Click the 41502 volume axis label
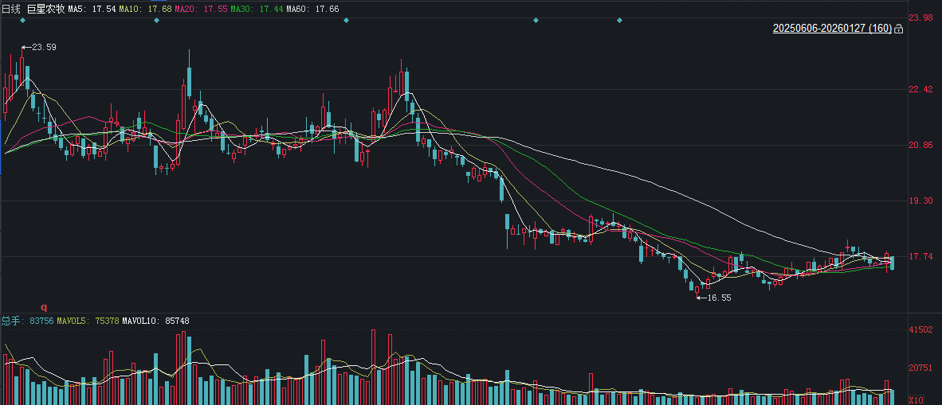Image resolution: width=942 pixels, height=405 pixels. [x=920, y=329]
